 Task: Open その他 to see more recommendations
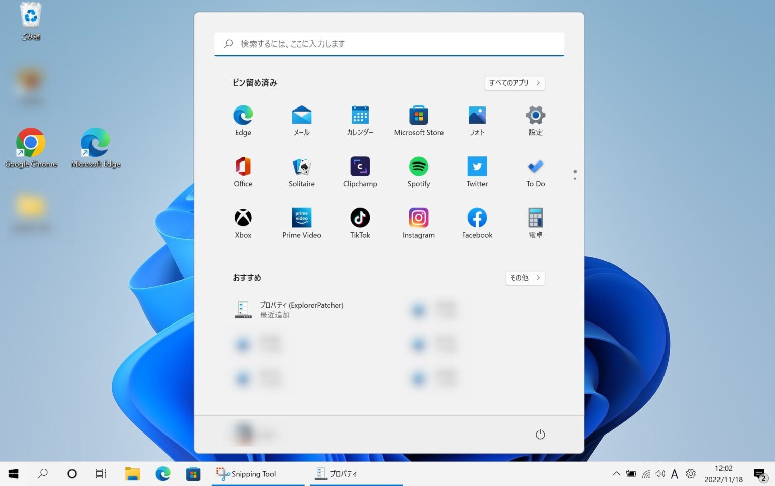(x=524, y=278)
